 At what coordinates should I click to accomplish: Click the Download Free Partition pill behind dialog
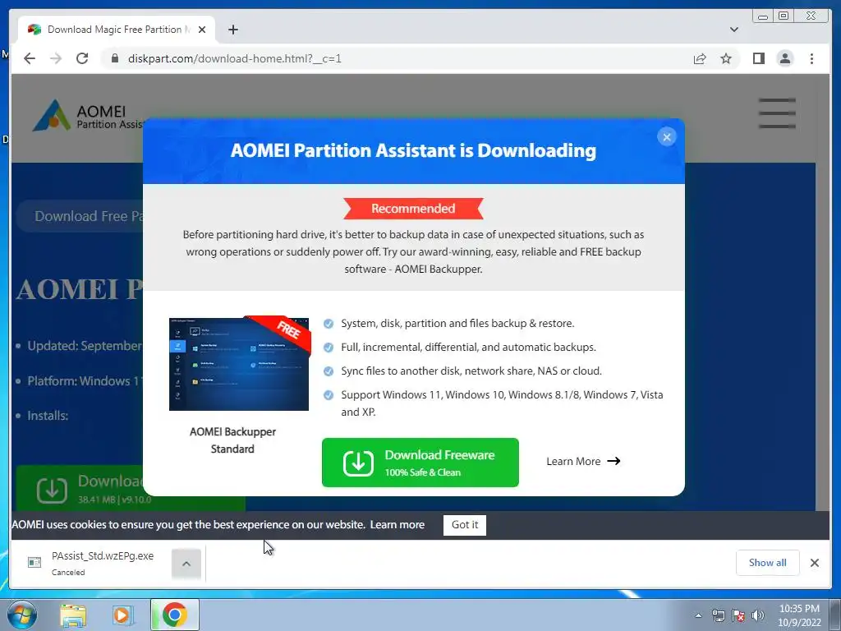[x=80, y=216]
